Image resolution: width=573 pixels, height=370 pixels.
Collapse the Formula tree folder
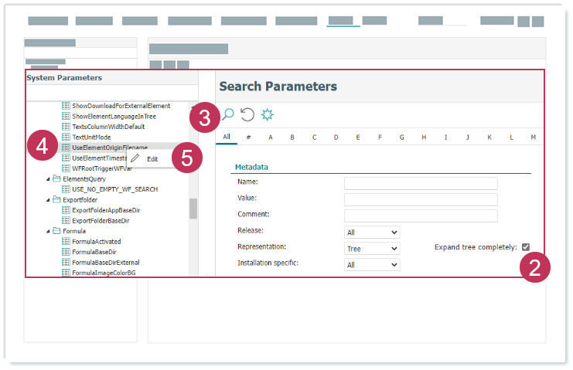pos(47,231)
